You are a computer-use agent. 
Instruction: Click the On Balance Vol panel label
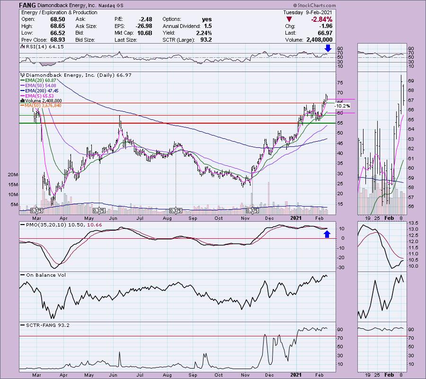pyautogui.click(x=44, y=275)
